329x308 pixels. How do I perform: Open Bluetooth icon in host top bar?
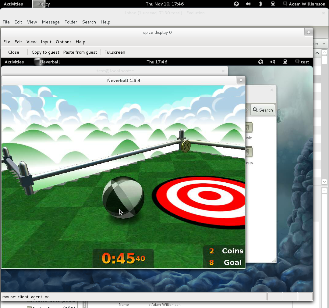point(260,4)
